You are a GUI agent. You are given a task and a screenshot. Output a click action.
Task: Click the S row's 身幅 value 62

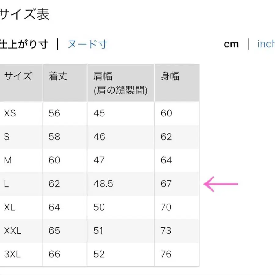(167, 137)
